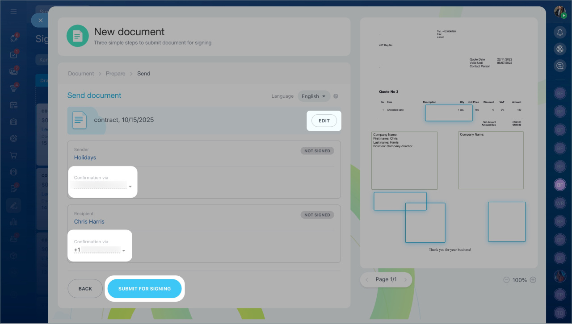Go to next page in preview pager
Viewport: 572px width, 324px height.
(x=405, y=279)
